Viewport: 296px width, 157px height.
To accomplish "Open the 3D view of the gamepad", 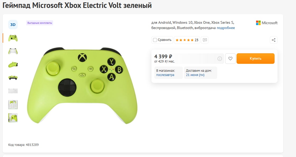I will click(x=13, y=25).
